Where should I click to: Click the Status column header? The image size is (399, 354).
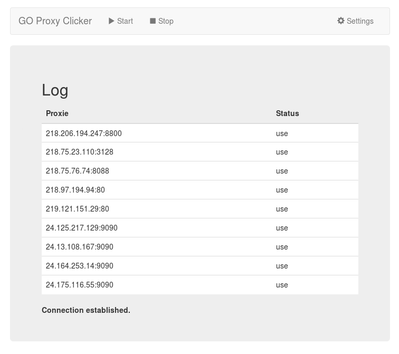[287, 113]
